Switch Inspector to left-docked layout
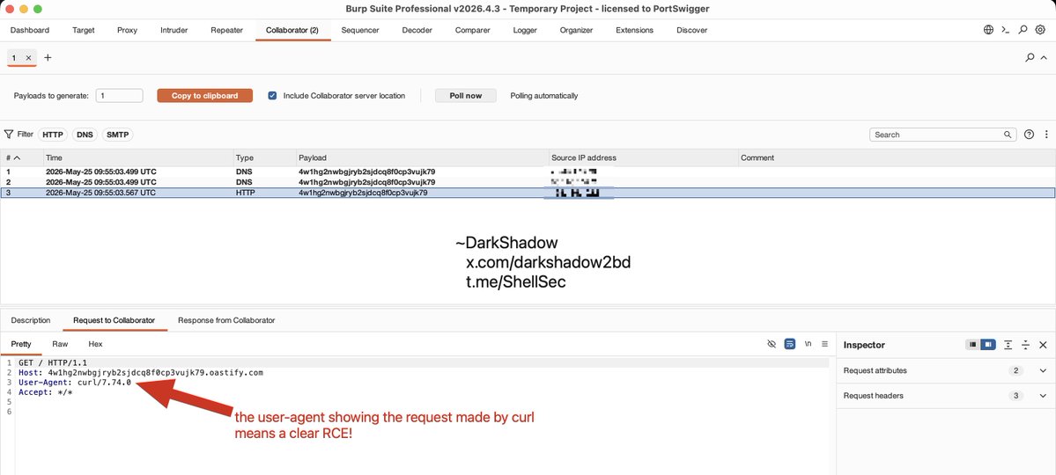The image size is (1056, 475). click(x=972, y=345)
